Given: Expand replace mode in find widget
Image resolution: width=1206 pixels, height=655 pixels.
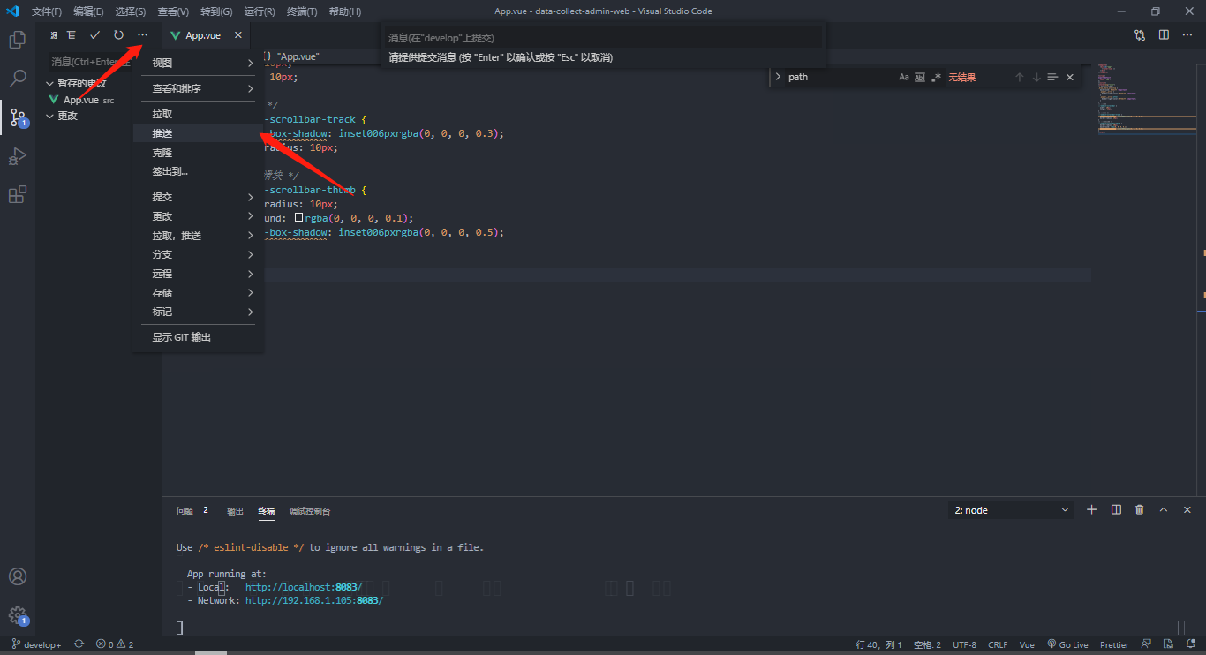Looking at the screenshot, I should (x=778, y=78).
